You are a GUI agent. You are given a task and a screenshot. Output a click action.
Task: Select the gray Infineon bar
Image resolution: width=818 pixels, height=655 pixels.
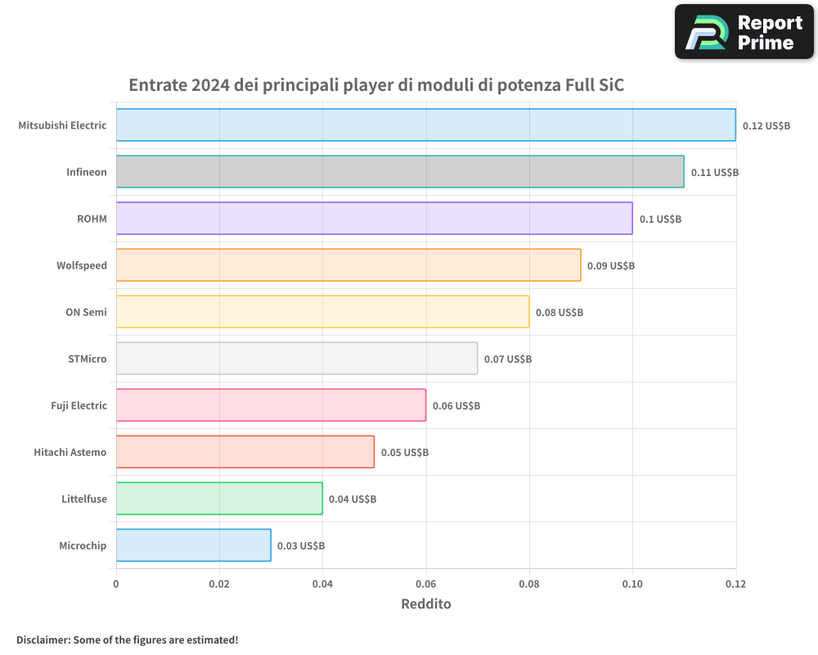pos(400,172)
